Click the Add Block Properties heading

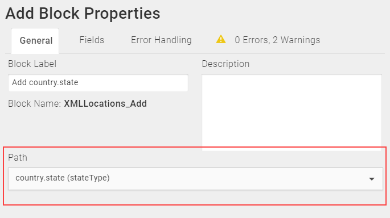[83, 13]
